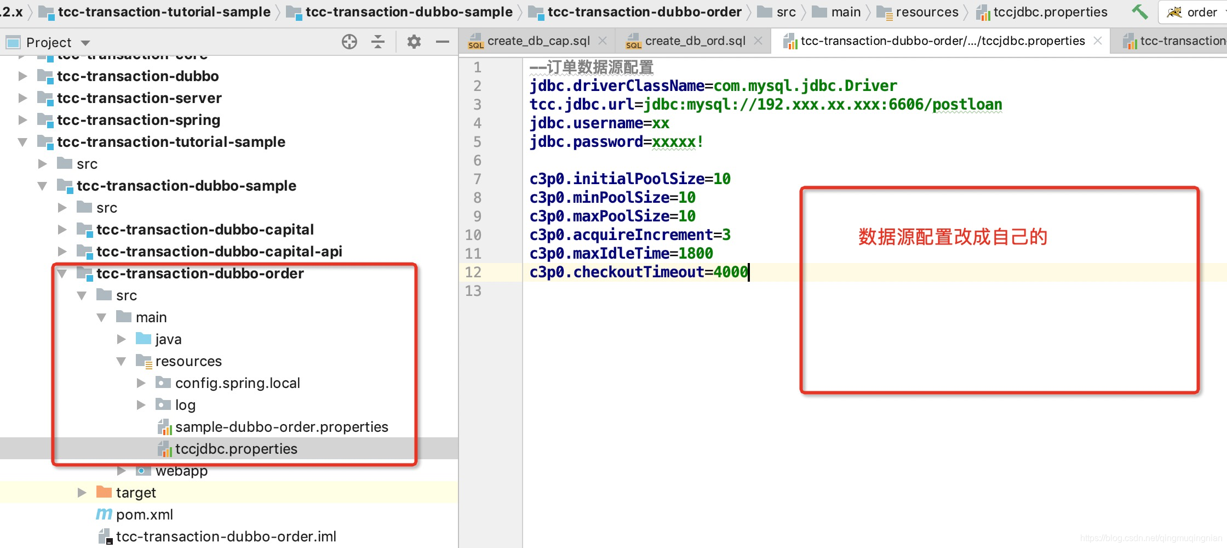This screenshot has height=548, width=1227.
Task: Close the tccjdbc.properties tab
Action: click(1098, 41)
